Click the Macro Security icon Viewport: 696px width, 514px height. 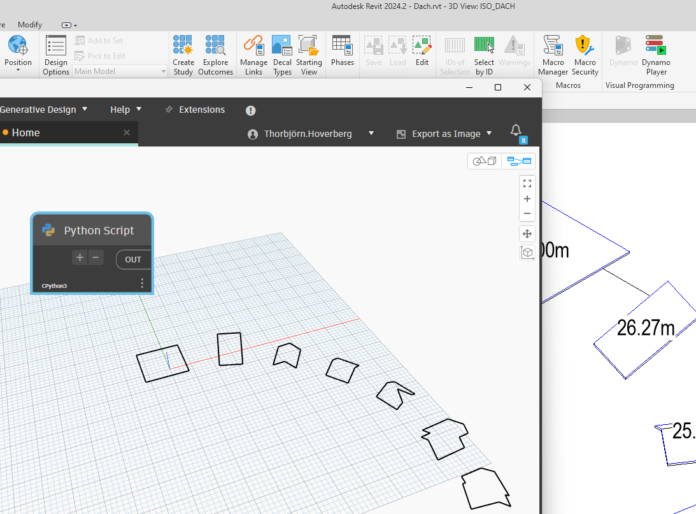tap(585, 54)
